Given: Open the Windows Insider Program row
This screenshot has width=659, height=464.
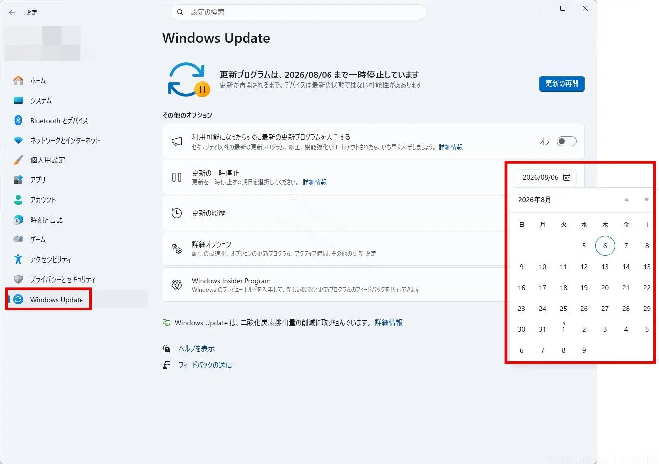Looking at the screenshot, I should point(334,285).
